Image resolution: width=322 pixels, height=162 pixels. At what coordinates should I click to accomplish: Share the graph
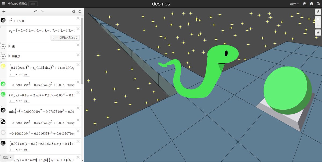(305, 4)
